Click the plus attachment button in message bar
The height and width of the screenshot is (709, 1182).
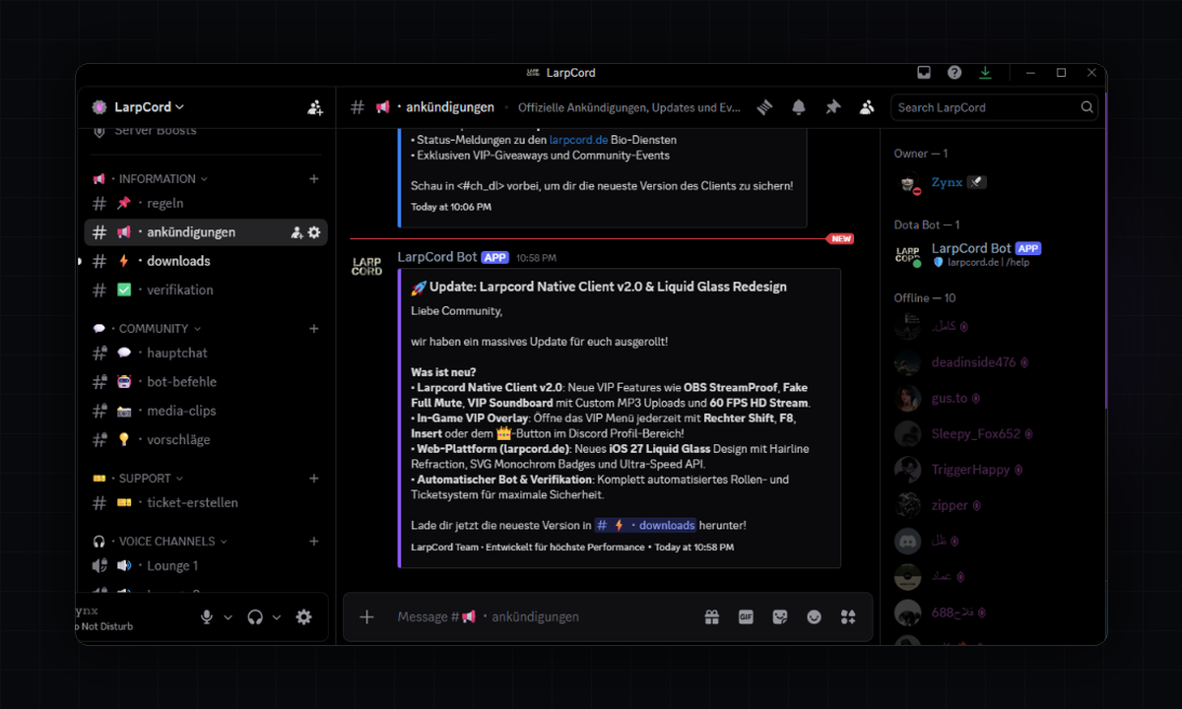(x=366, y=616)
